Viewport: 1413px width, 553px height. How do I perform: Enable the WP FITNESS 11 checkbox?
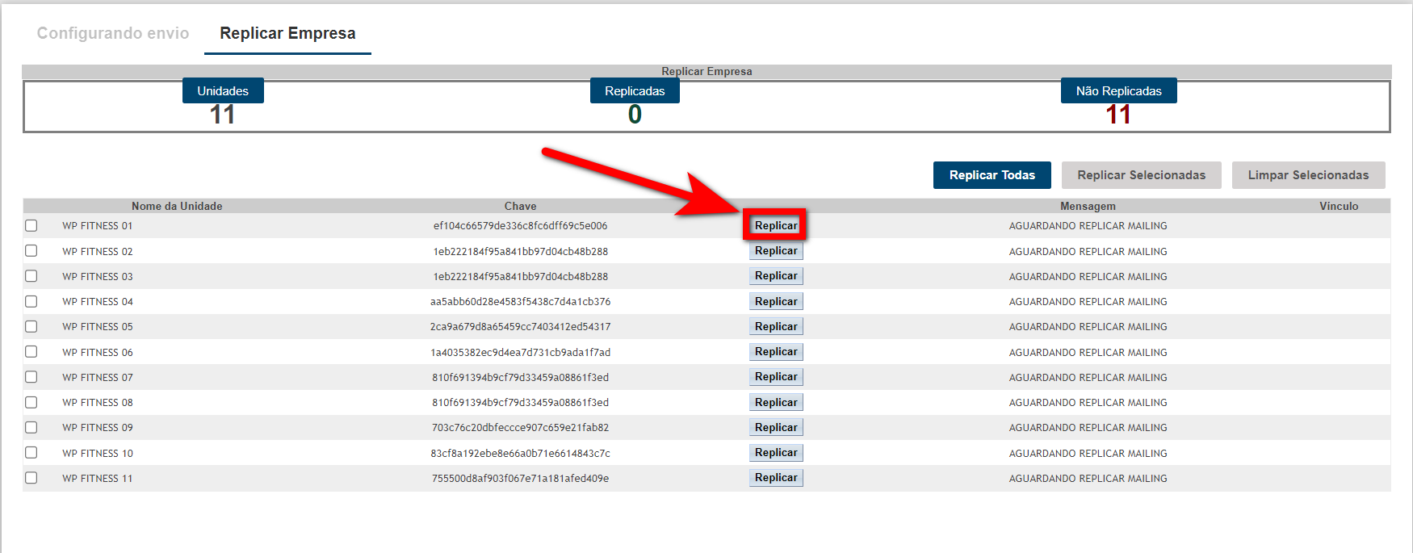[x=31, y=478]
